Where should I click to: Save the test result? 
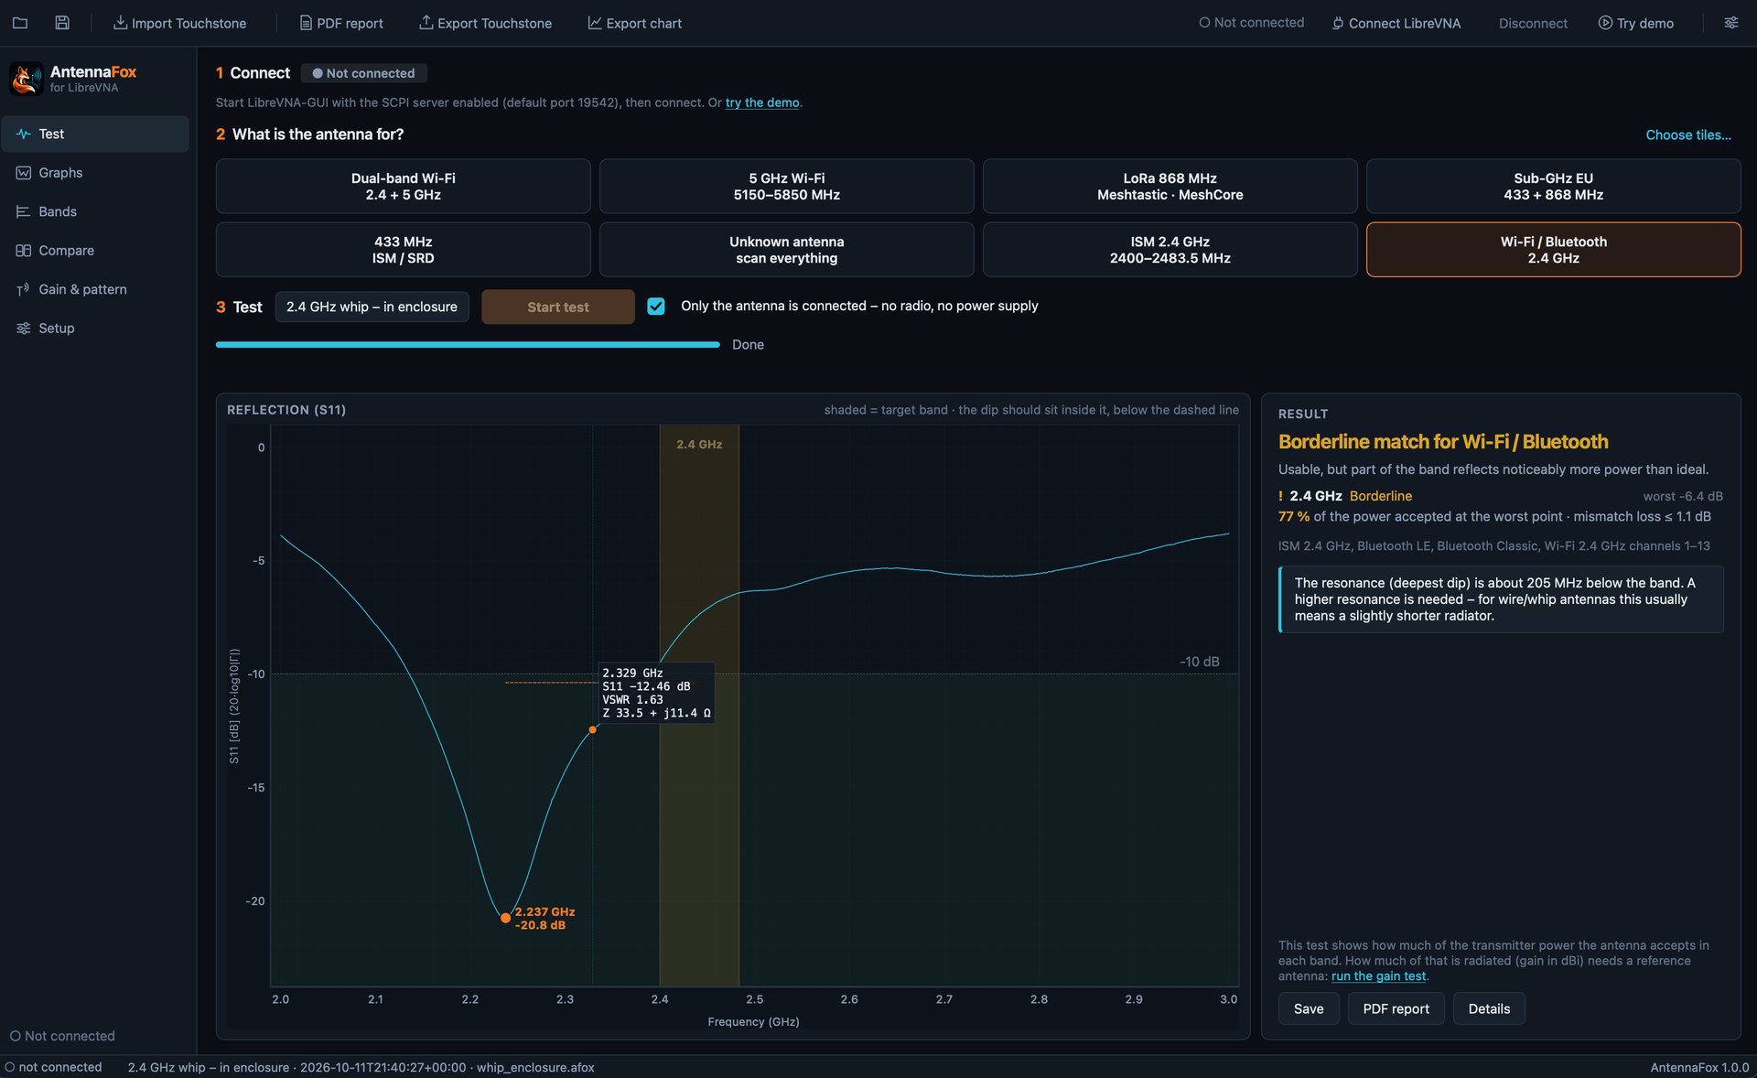click(x=1309, y=1008)
